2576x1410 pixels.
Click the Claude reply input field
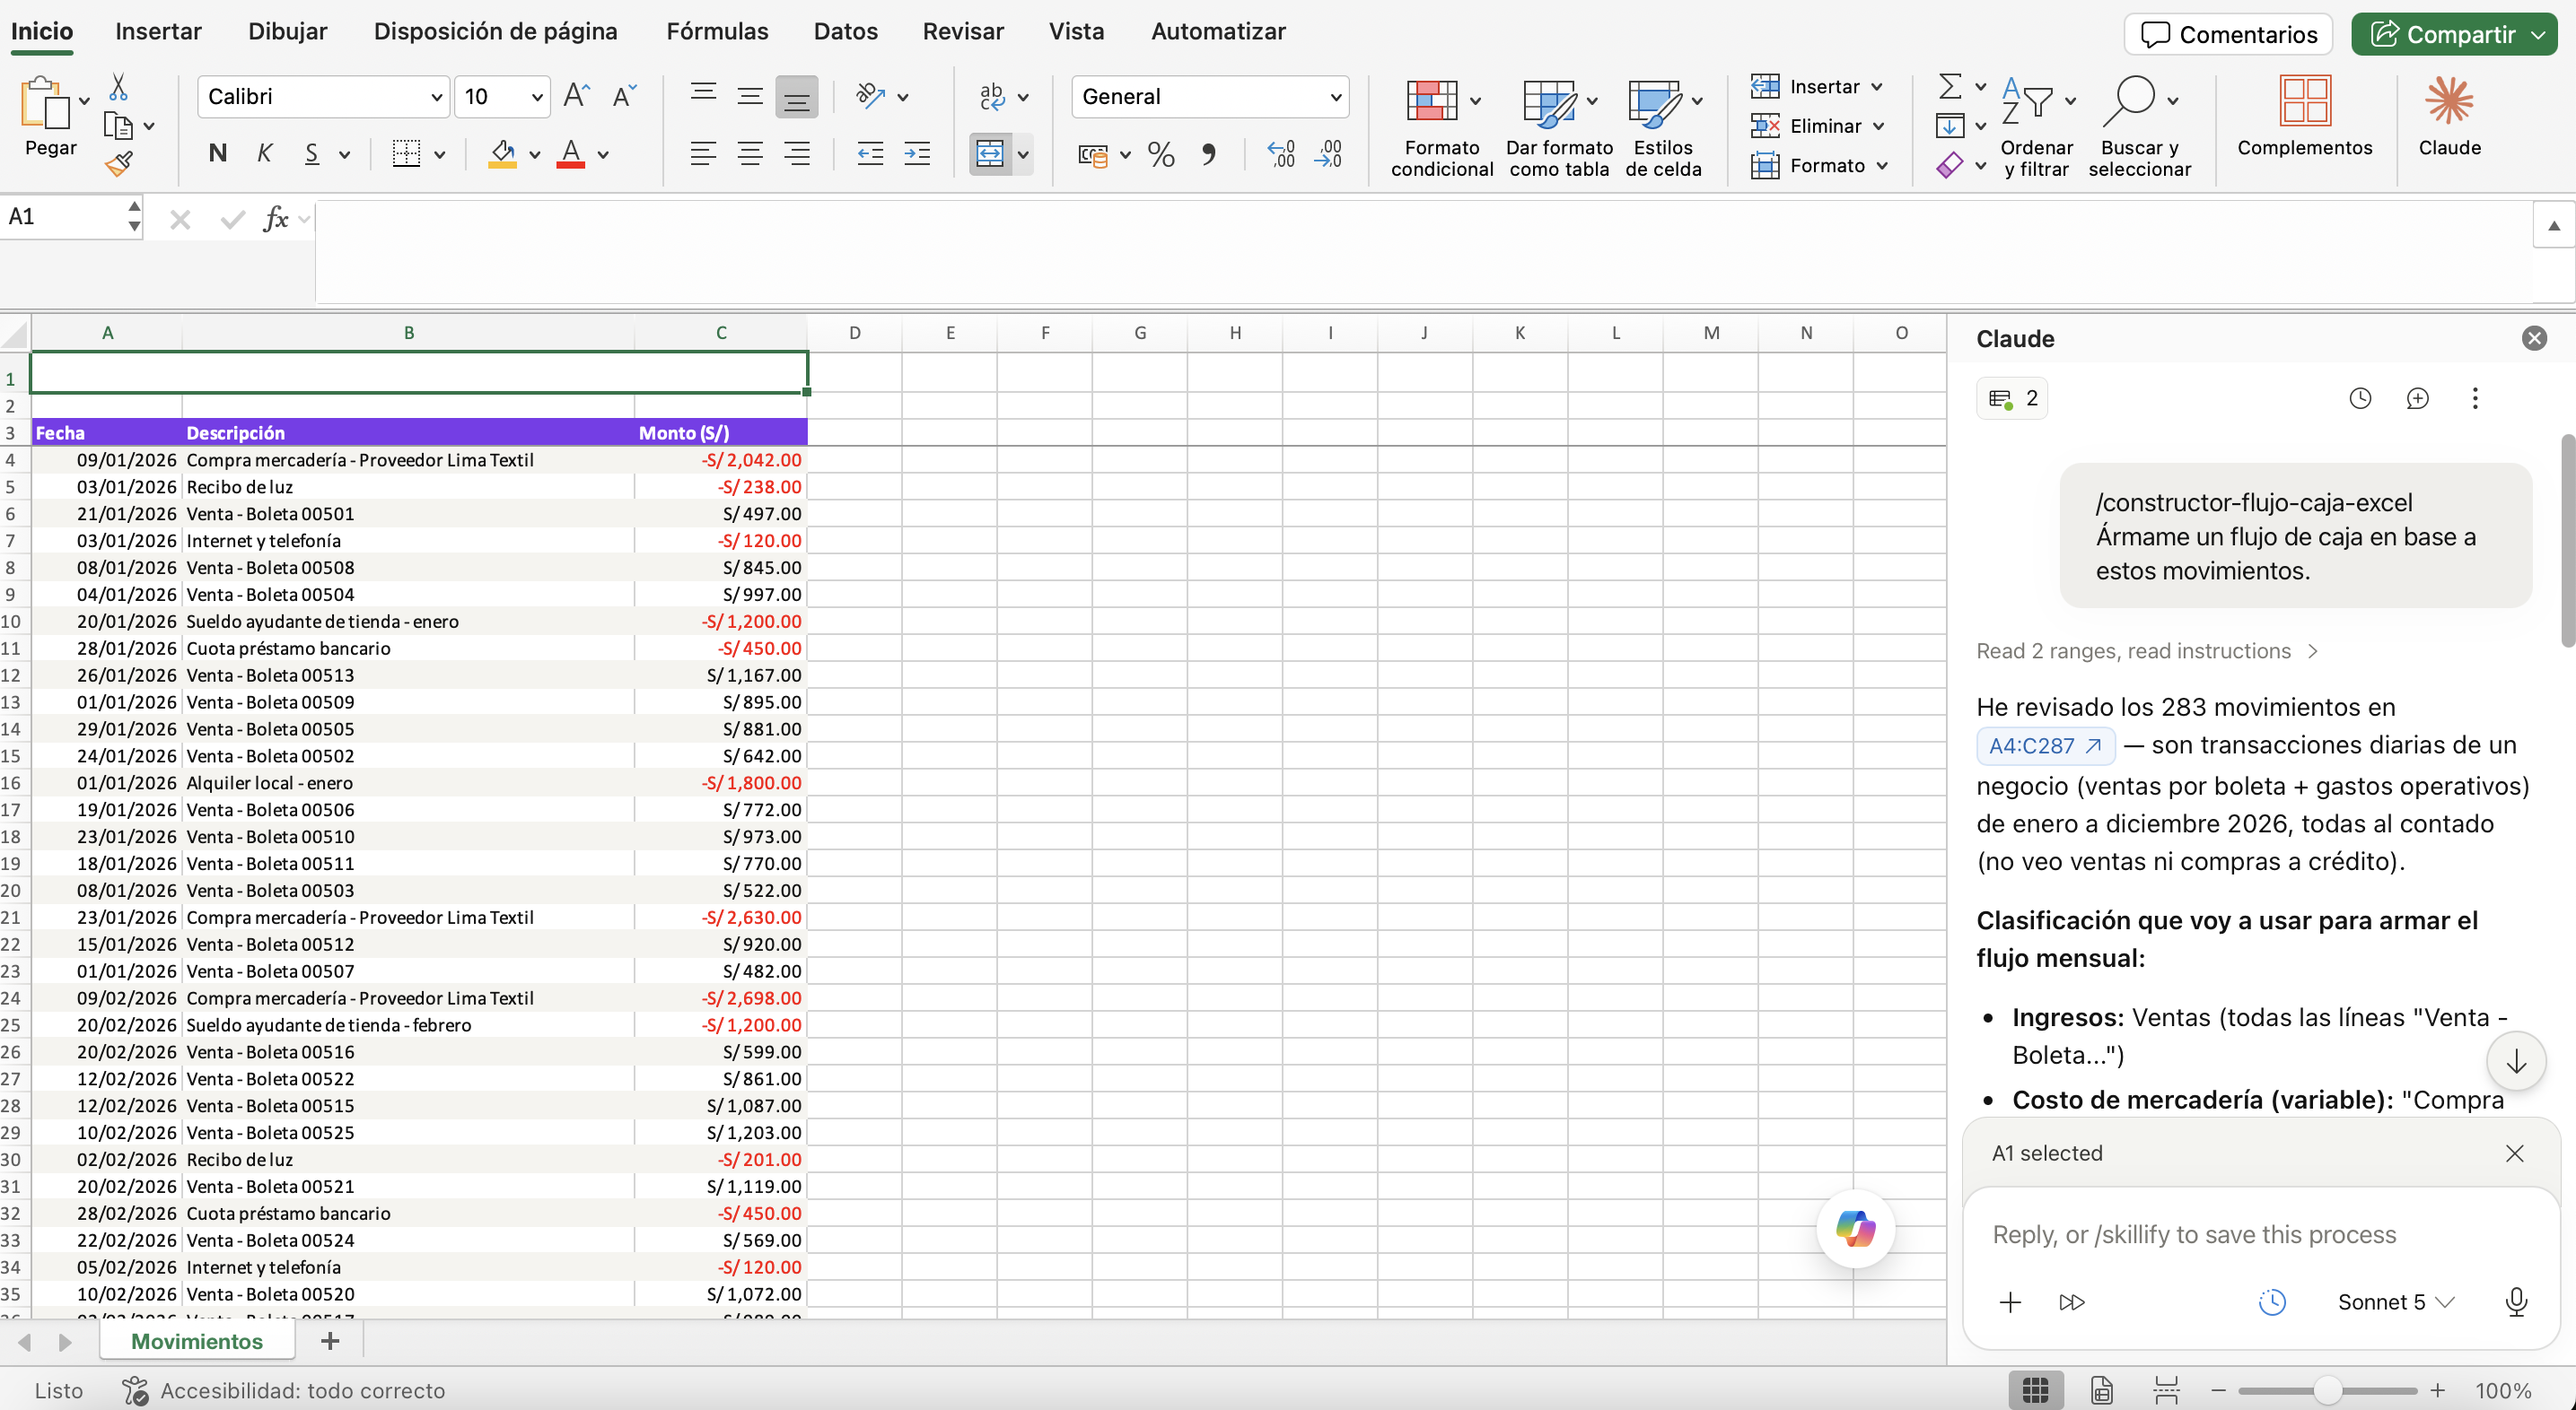[2260, 1235]
